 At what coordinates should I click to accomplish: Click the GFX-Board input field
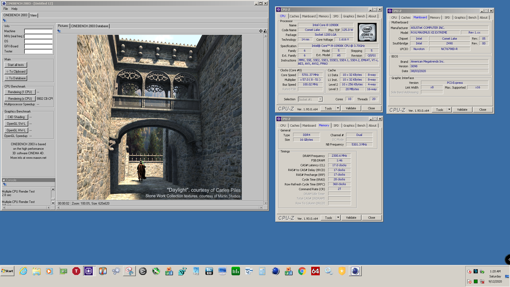38,46
